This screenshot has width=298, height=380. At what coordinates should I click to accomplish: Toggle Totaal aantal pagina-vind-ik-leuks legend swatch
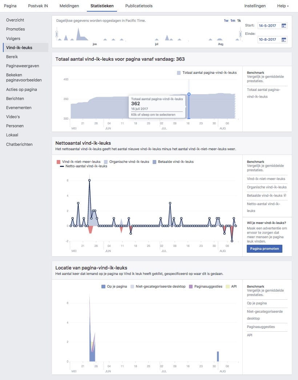(179, 73)
